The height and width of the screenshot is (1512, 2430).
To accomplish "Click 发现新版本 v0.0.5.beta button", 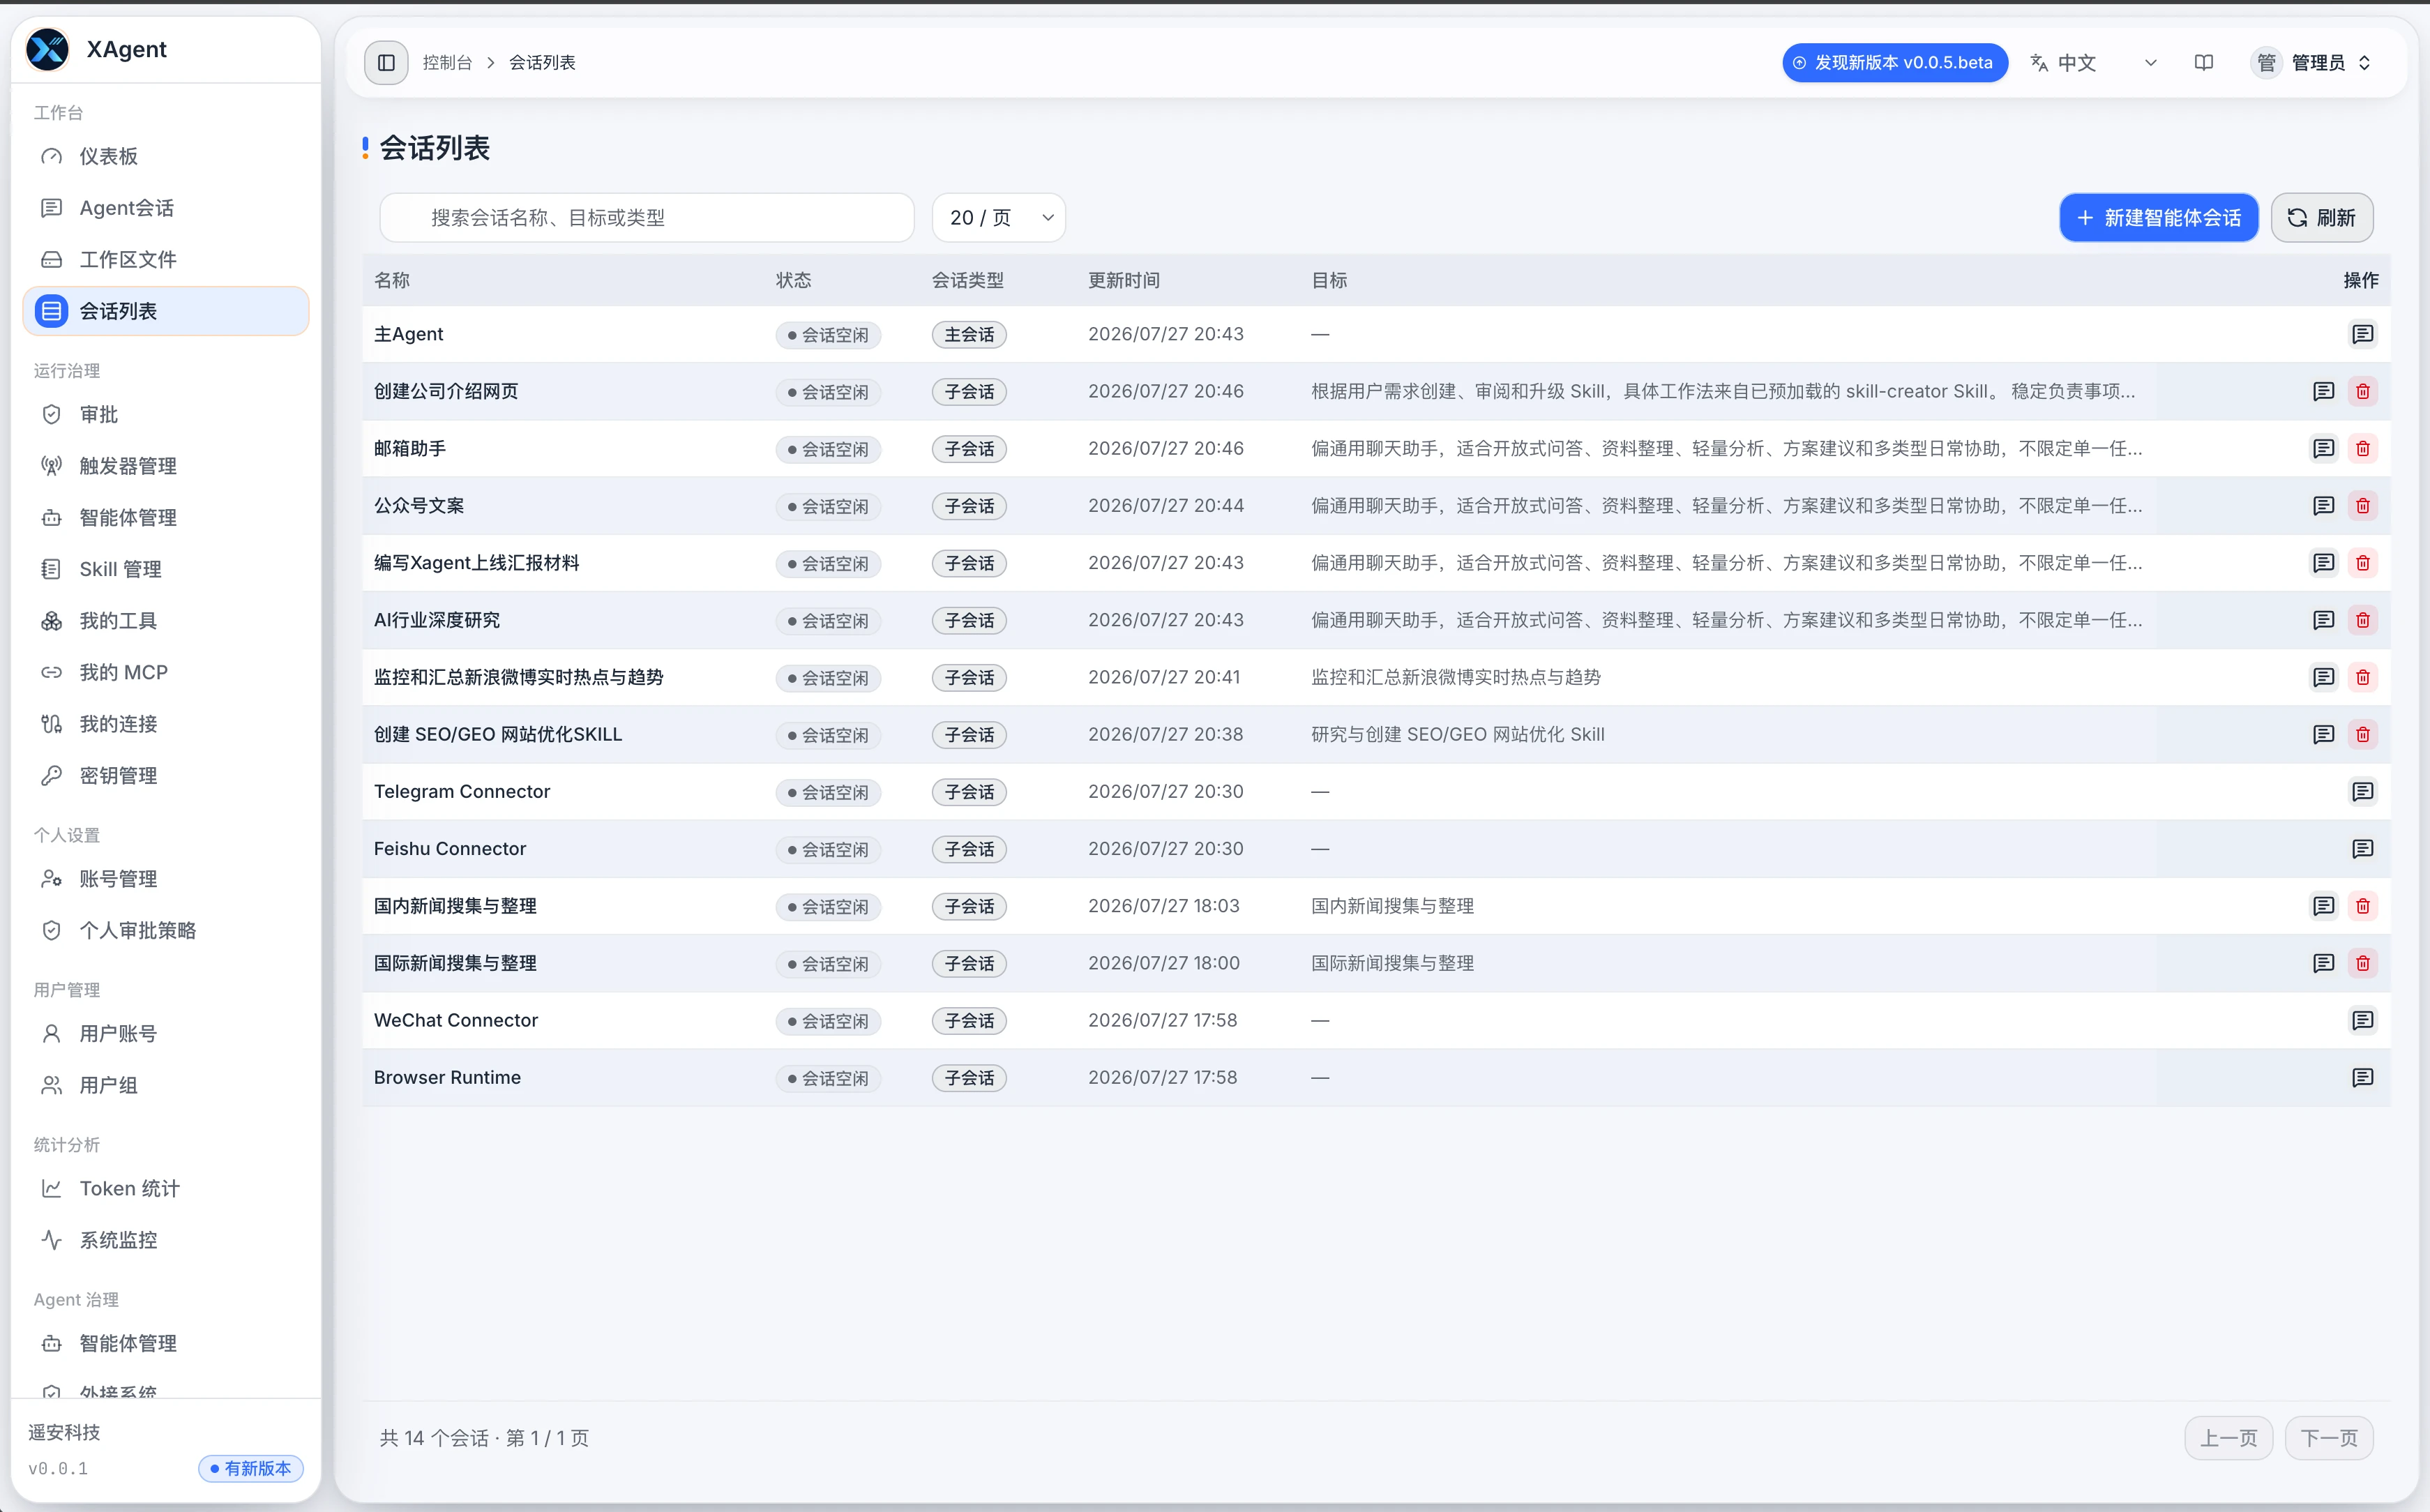I will [1894, 62].
